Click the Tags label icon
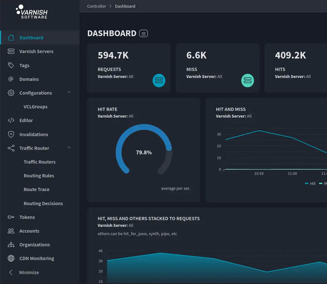327x284 pixels. click(11, 65)
